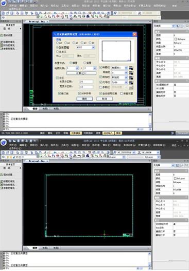
Task: Click the Drawing1.dwg tab in lower window
Action: [37, 161]
